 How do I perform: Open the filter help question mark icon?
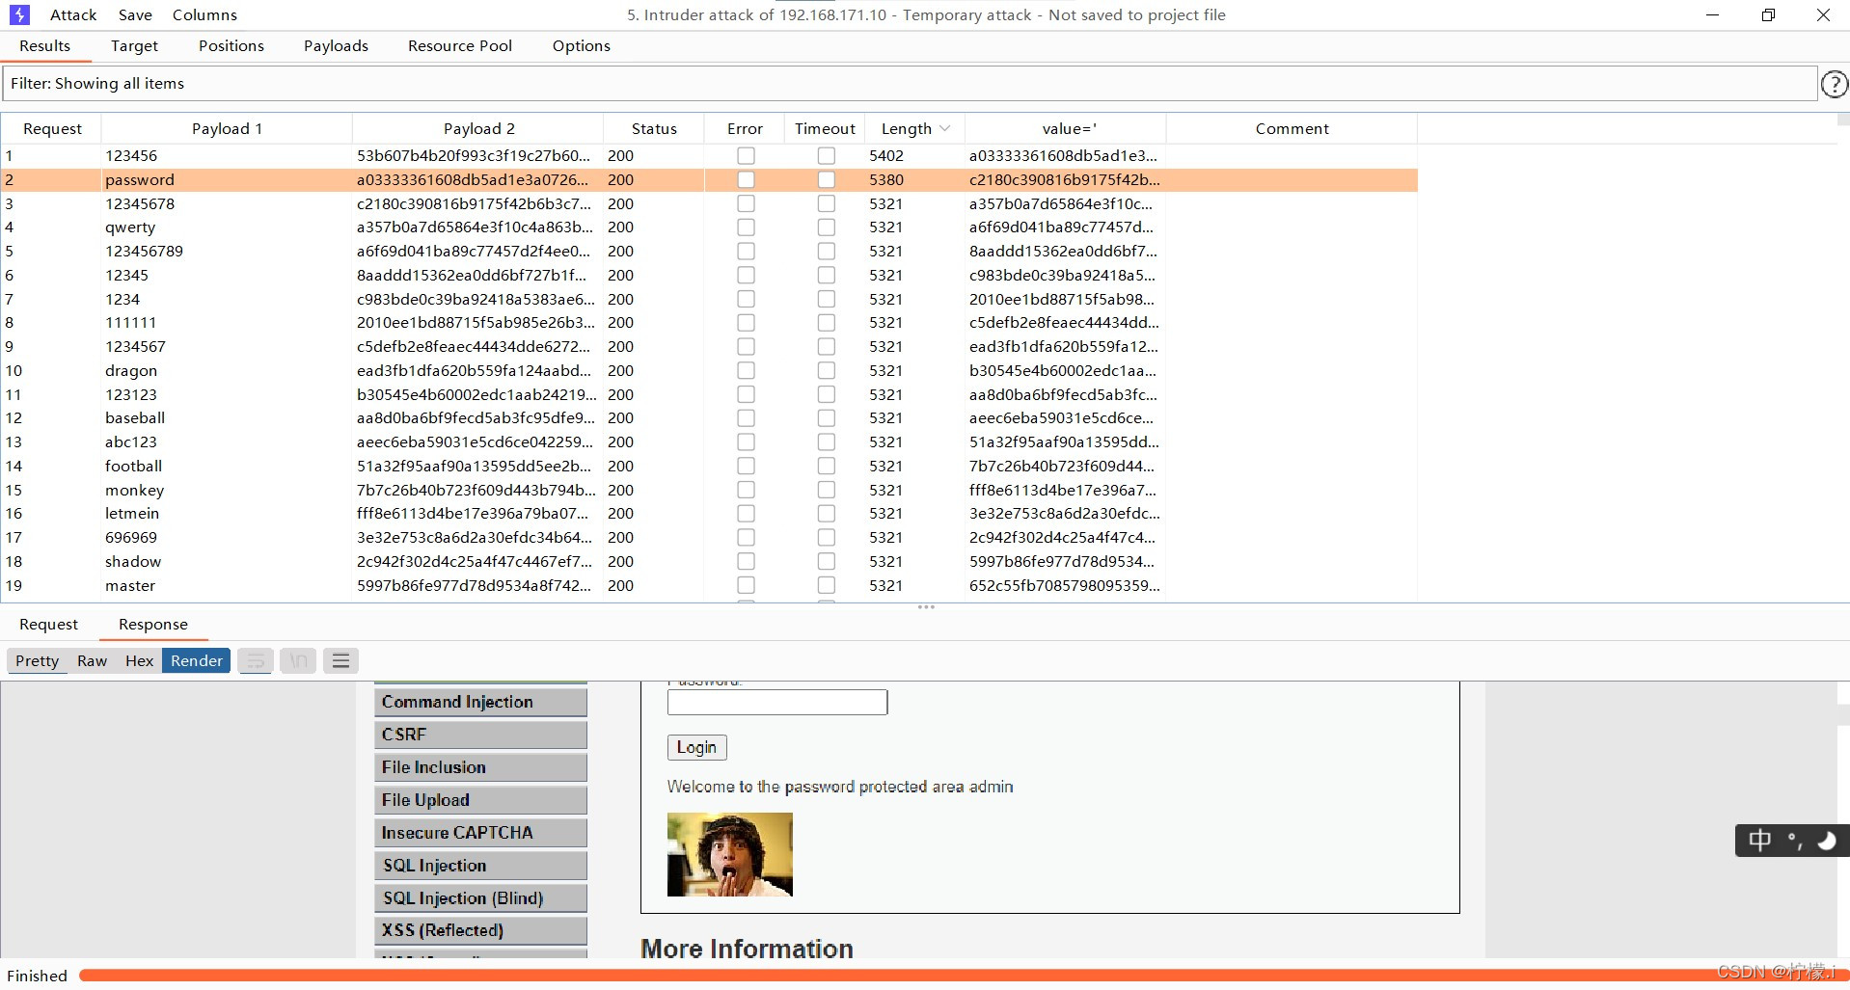[1834, 85]
